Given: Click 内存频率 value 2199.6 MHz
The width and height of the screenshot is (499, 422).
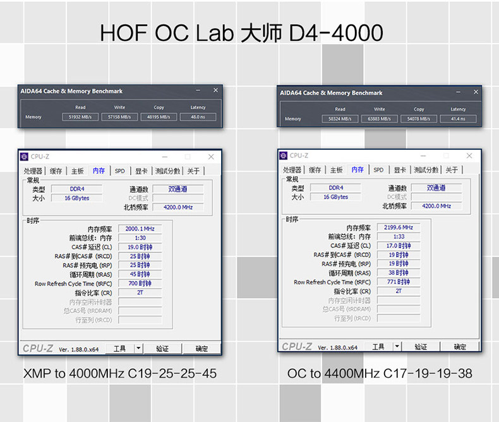Looking at the screenshot, I should tap(399, 227).
